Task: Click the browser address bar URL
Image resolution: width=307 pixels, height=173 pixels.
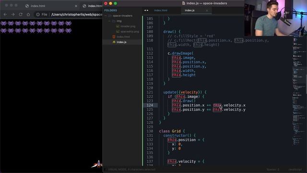Action: coord(77,14)
